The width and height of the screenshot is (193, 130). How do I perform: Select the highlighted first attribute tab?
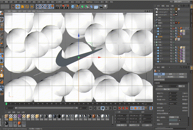click(x=160, y=74)
